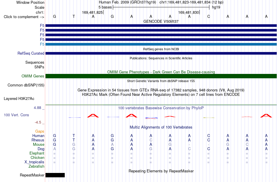Click the Common dbSNP(155) label
277x182 pixels.
click(x=26, y=85)
